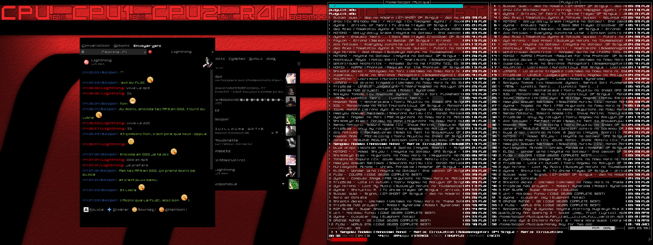653x245 pixels.
Task: Click the smiley after Lightning's 14:06:54 message
Action: (131, 141)
